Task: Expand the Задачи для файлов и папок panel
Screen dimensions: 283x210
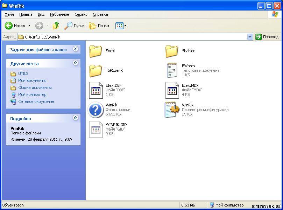Action: coord(76,49)
